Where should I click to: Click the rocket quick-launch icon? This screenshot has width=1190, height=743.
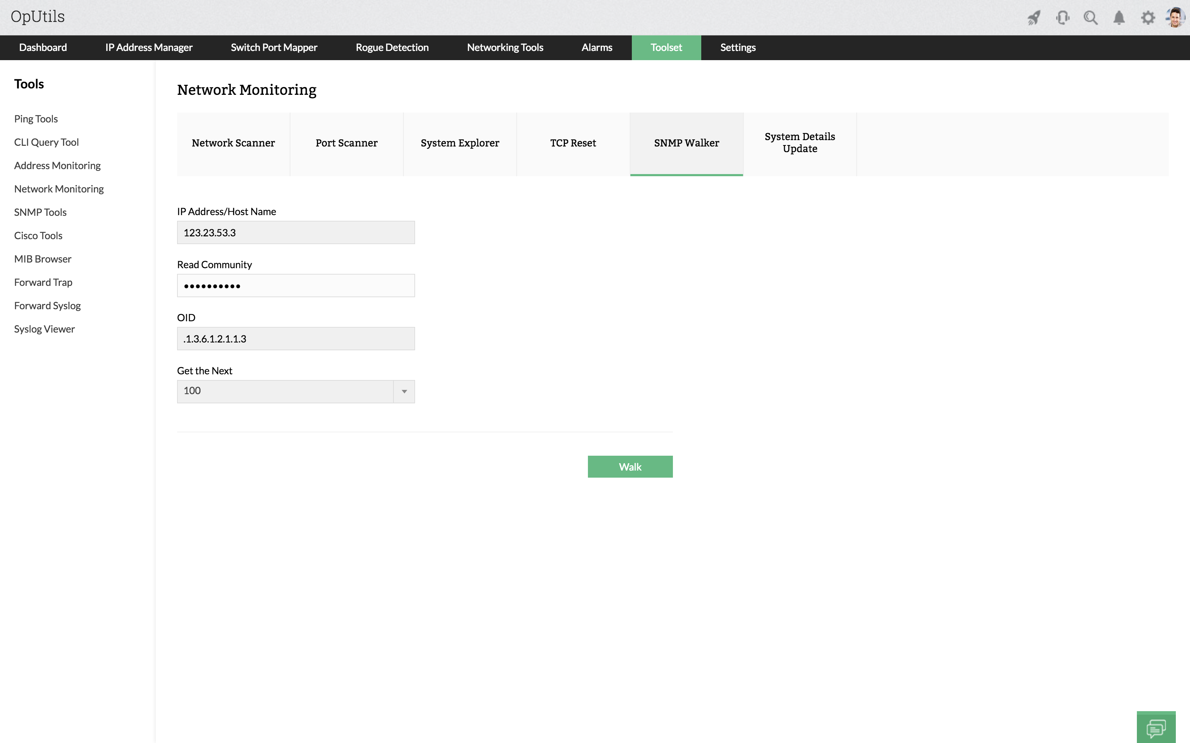1033,18
